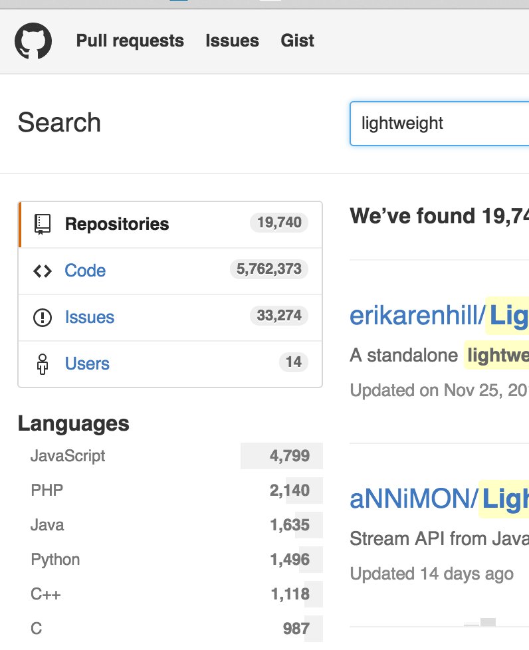This screenshot has height=650, width=529.
Task: Open the erikarenhill repository link
Action: (439, 316)
